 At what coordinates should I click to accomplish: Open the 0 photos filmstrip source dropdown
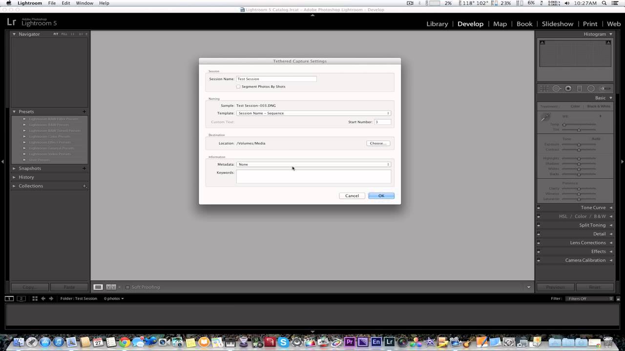coord(114,298)
